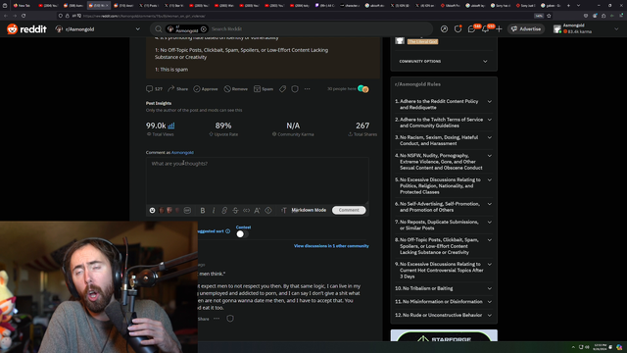Insert a GIF in comment toolbar
Viewport: 627px width, 353px height.
[187, 210]
